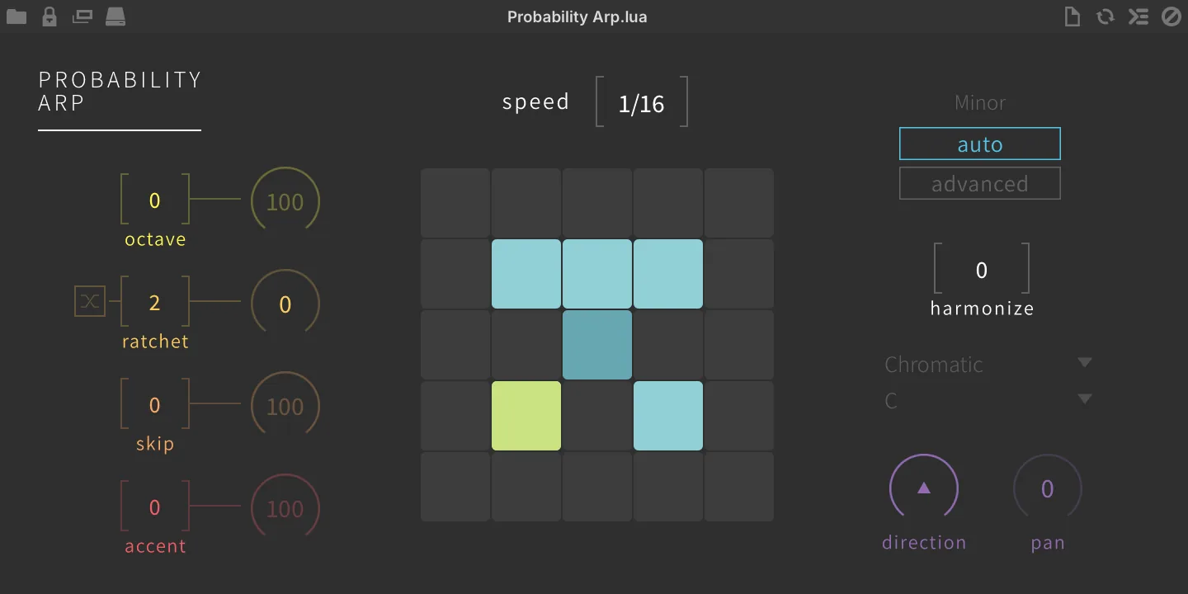Click the ratchet value box showing 2
The width and height of the screenshot is (1188, 594).
(x=155, y=302)
